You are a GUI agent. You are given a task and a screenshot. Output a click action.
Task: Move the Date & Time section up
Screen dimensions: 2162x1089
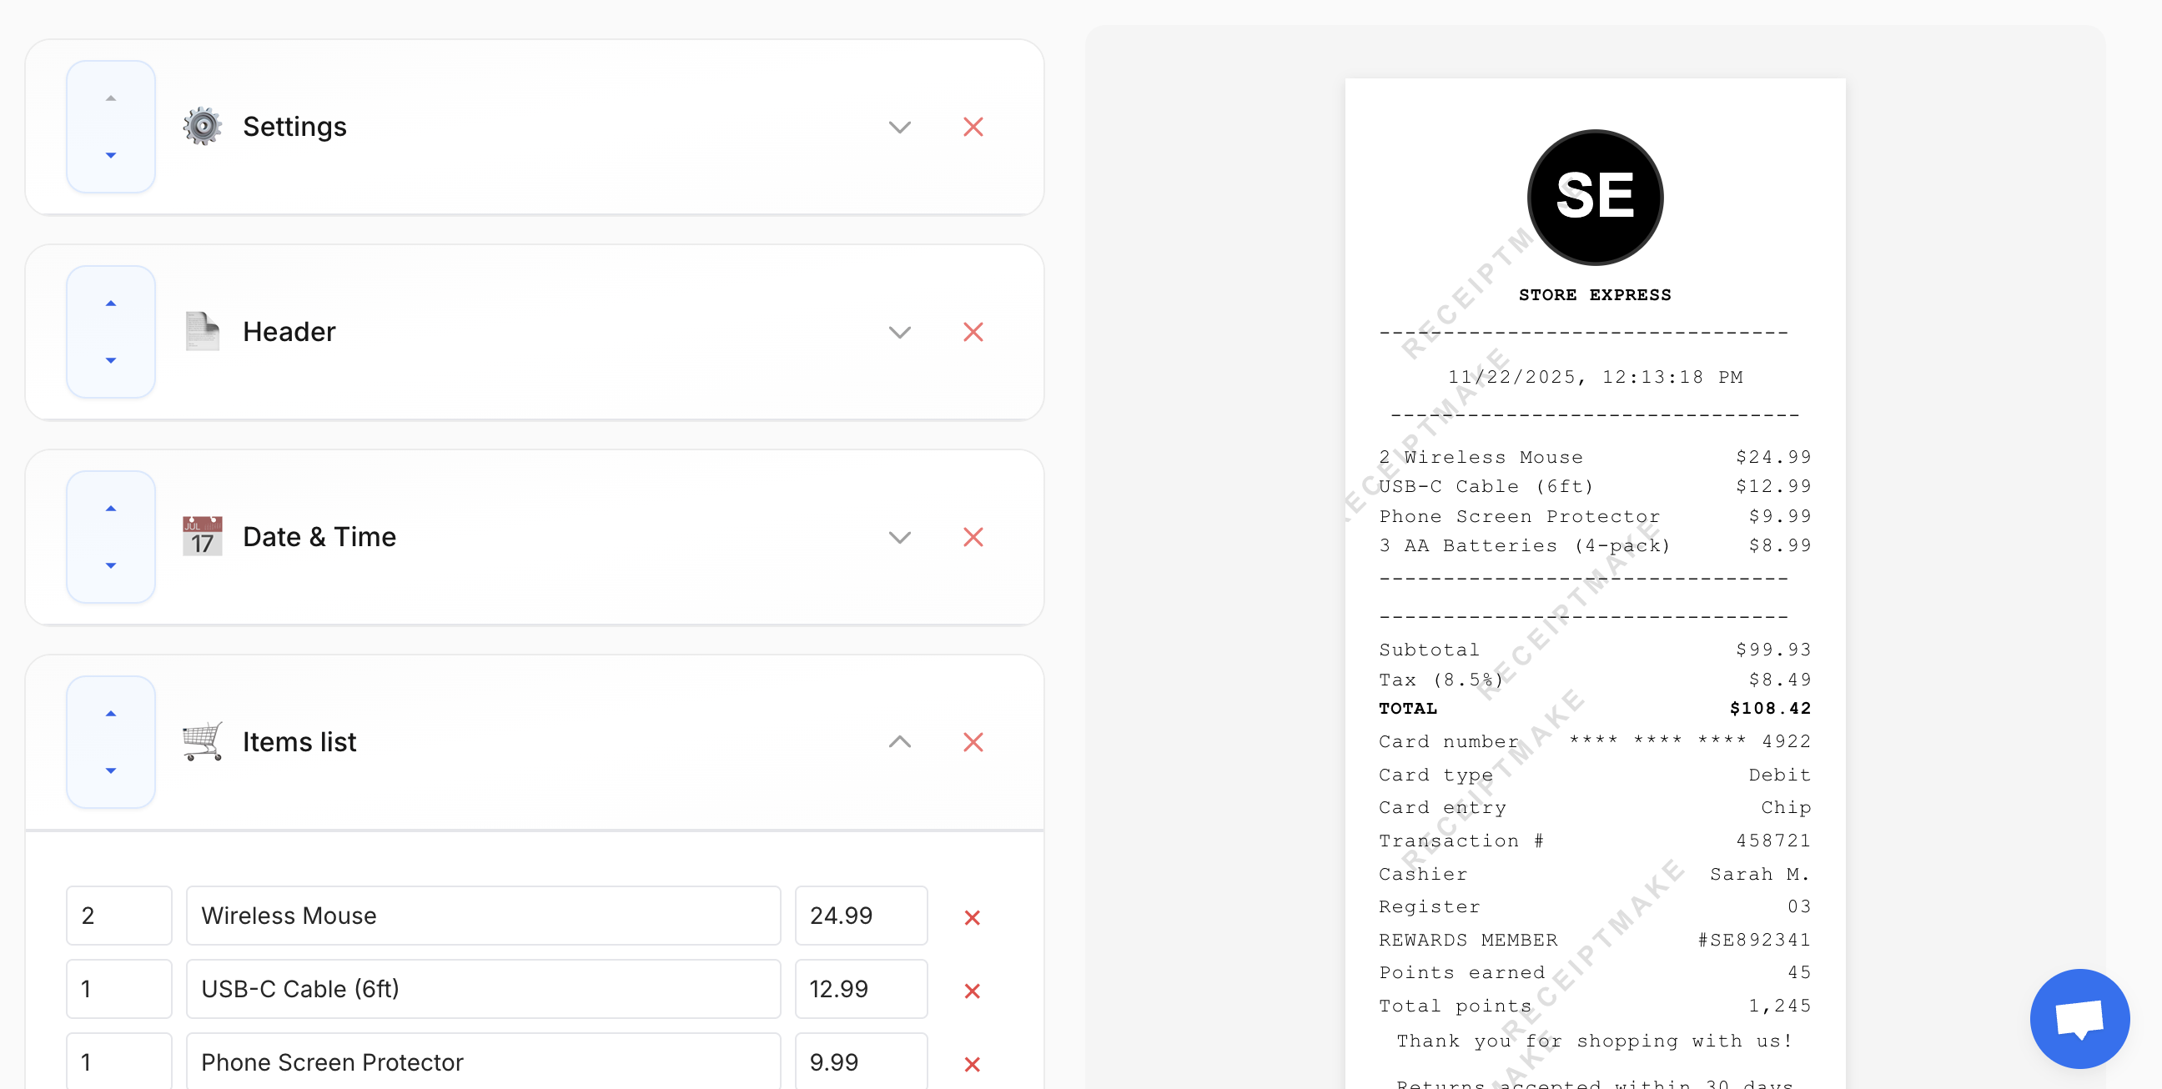coord(110,509)
